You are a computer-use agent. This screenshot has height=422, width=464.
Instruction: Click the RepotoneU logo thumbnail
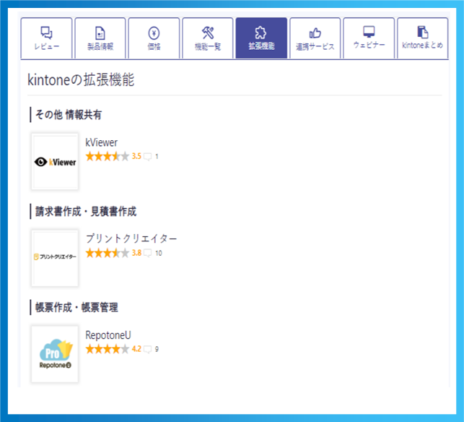[x=55, y=354]
